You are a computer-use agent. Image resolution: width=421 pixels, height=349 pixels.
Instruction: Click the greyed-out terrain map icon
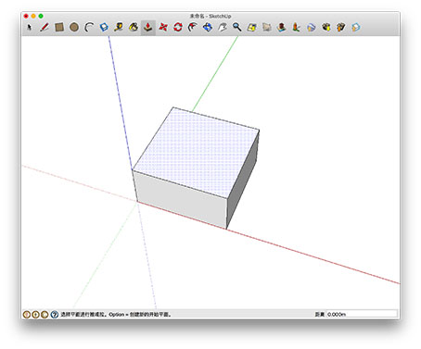point(266,27)
